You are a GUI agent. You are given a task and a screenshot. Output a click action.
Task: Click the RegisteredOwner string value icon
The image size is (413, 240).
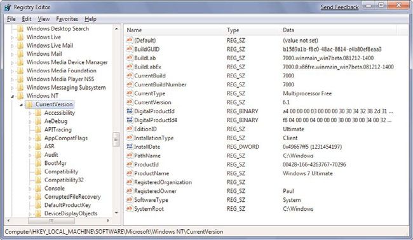click(130, 191)
